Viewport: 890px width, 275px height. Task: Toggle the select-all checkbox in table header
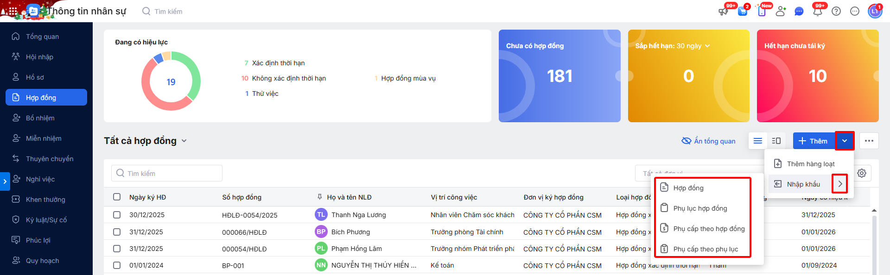(117, 197)
